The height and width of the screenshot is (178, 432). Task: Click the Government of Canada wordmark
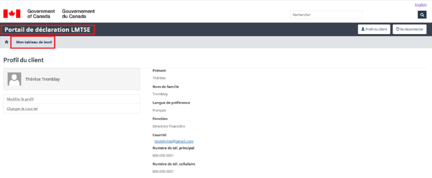pyautogui.click(x=41, y=14)
